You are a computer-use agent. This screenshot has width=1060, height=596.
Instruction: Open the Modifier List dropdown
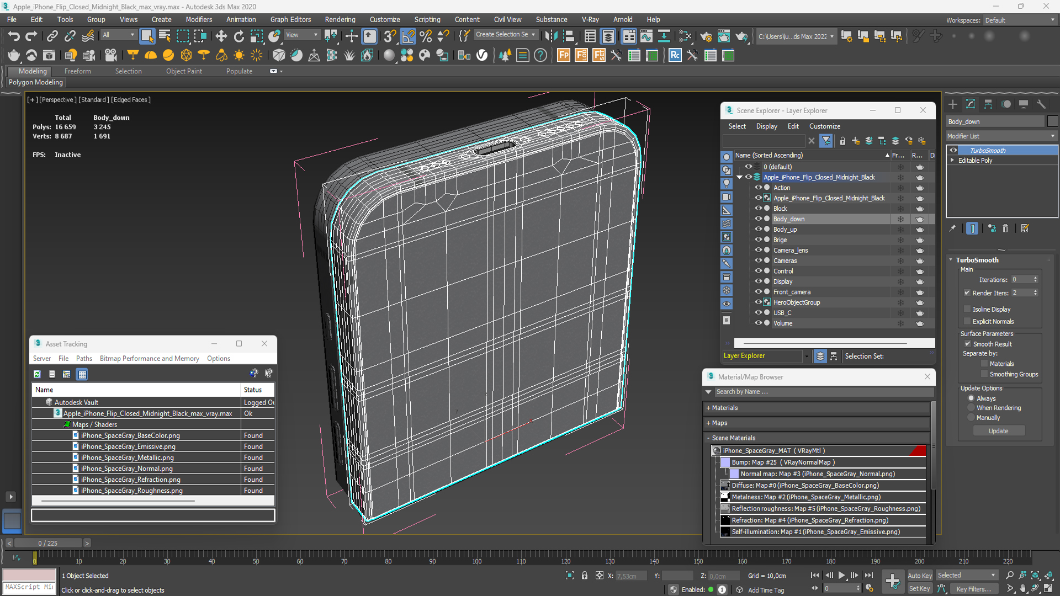point(1001,136)
